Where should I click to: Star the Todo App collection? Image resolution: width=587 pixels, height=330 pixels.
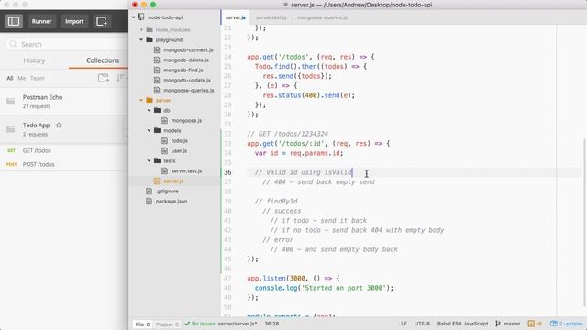pyautogui.click(x=59, y=126)
